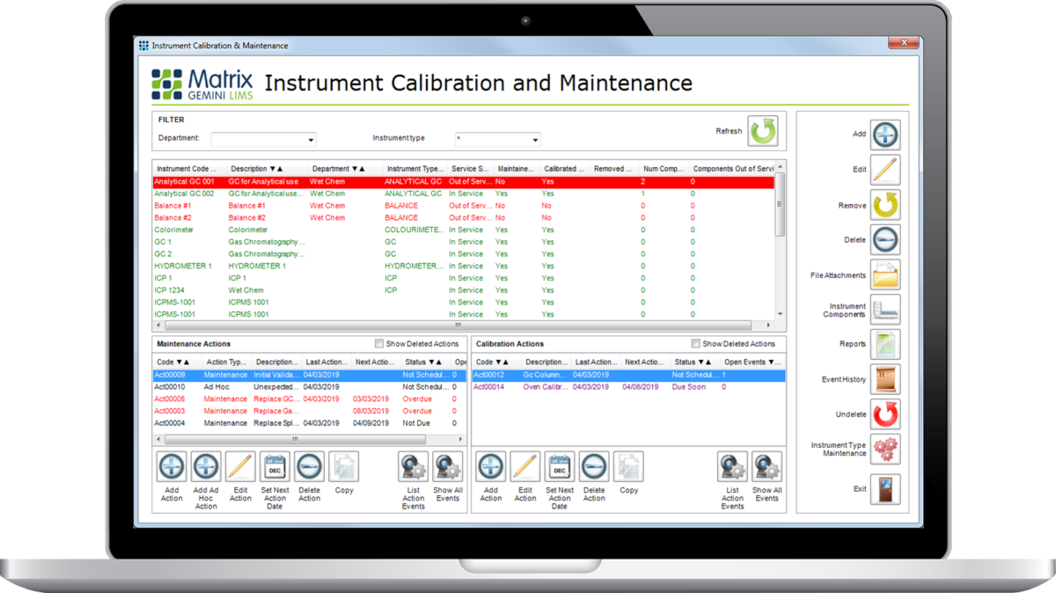Select the Colorimeter instrument row
Image resolution: width=1056 pixels, height=593 pixels.
click(463, 230)
